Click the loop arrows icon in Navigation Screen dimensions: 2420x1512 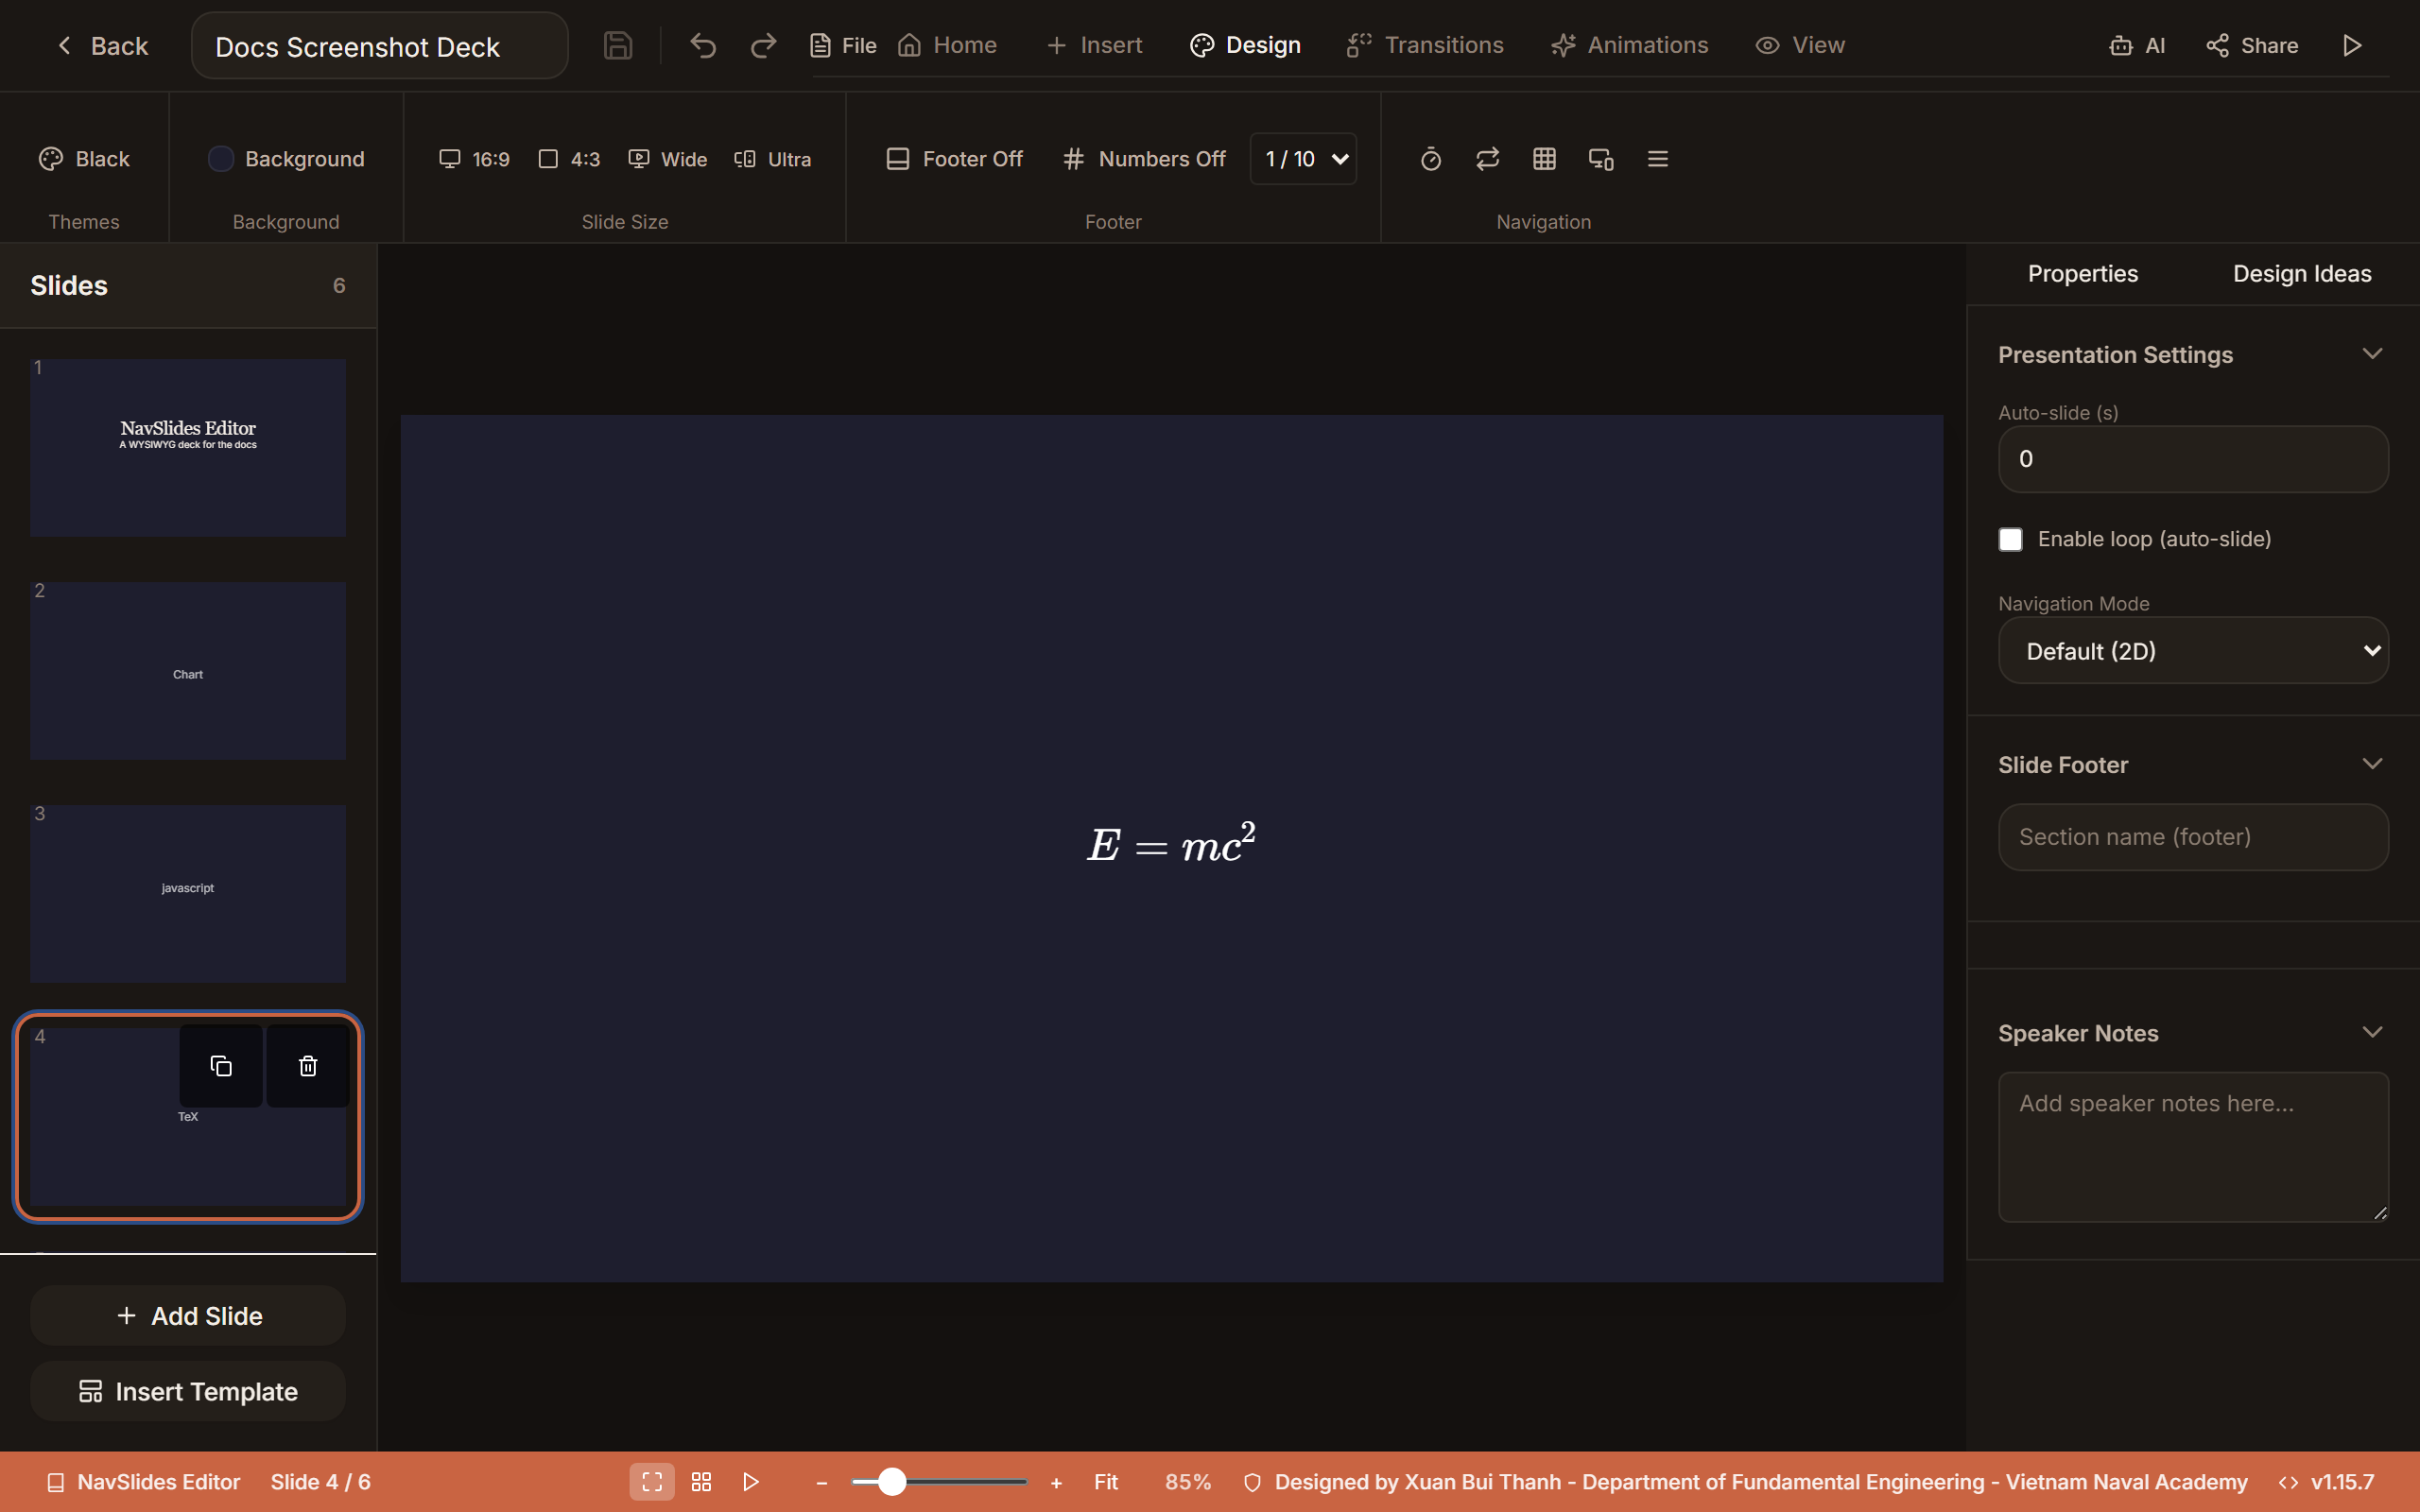tap(1487, 159)
